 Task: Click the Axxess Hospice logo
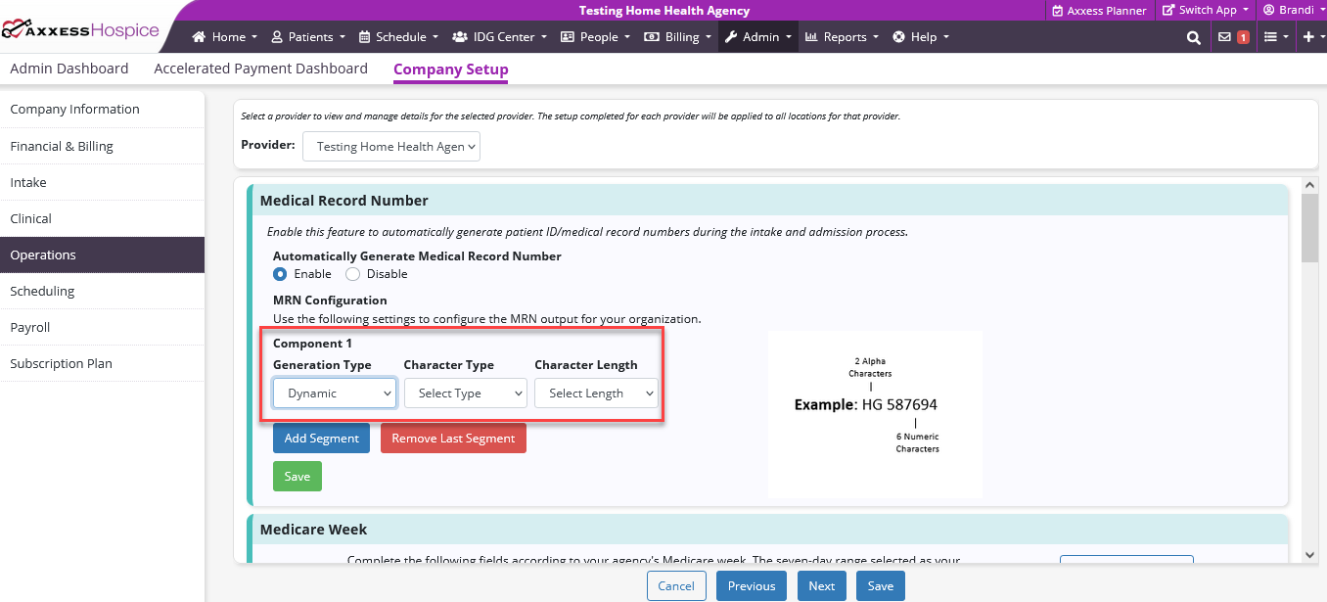(x=80, y=30)
